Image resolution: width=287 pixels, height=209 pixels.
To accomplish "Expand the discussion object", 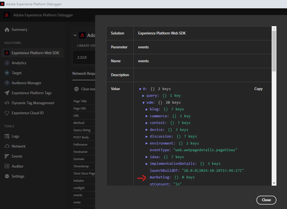I will (x=147, y=136).
